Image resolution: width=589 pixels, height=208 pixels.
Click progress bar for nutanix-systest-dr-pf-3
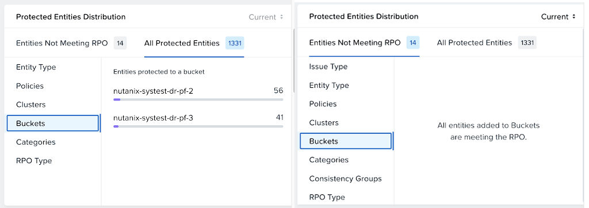[x=198, y=126]
